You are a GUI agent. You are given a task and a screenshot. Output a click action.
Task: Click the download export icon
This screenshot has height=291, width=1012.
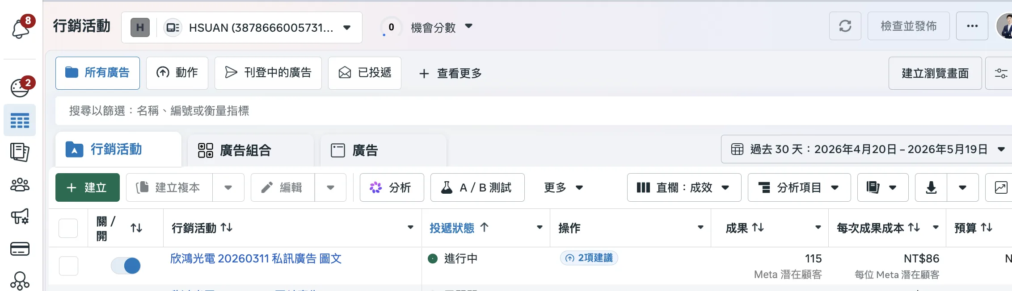tap(931, 187)
